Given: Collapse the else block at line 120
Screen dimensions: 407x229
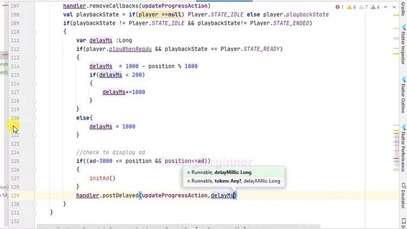Looking at the screenshot, I should pos(34,118).
